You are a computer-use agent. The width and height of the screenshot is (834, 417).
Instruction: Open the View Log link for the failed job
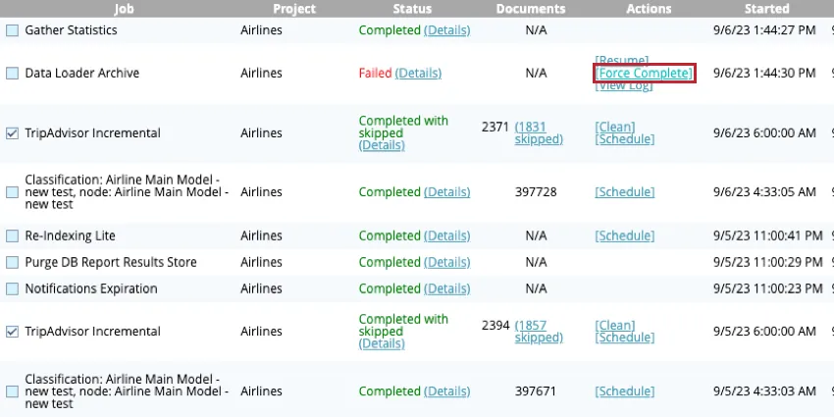pos(623,86)
